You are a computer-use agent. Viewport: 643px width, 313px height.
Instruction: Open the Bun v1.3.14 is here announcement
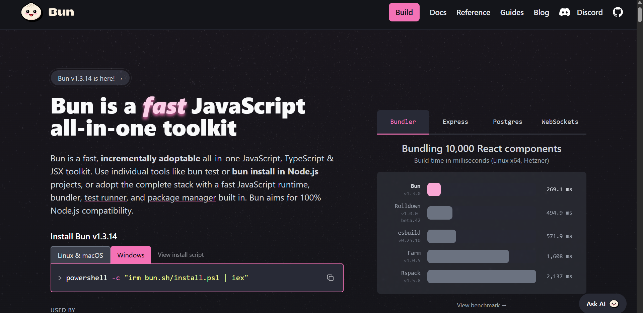(x=90, y=78)
